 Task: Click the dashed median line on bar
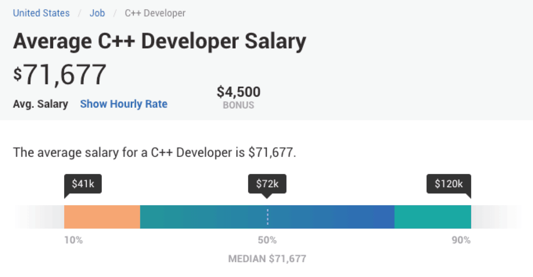[x=268, y=217]
